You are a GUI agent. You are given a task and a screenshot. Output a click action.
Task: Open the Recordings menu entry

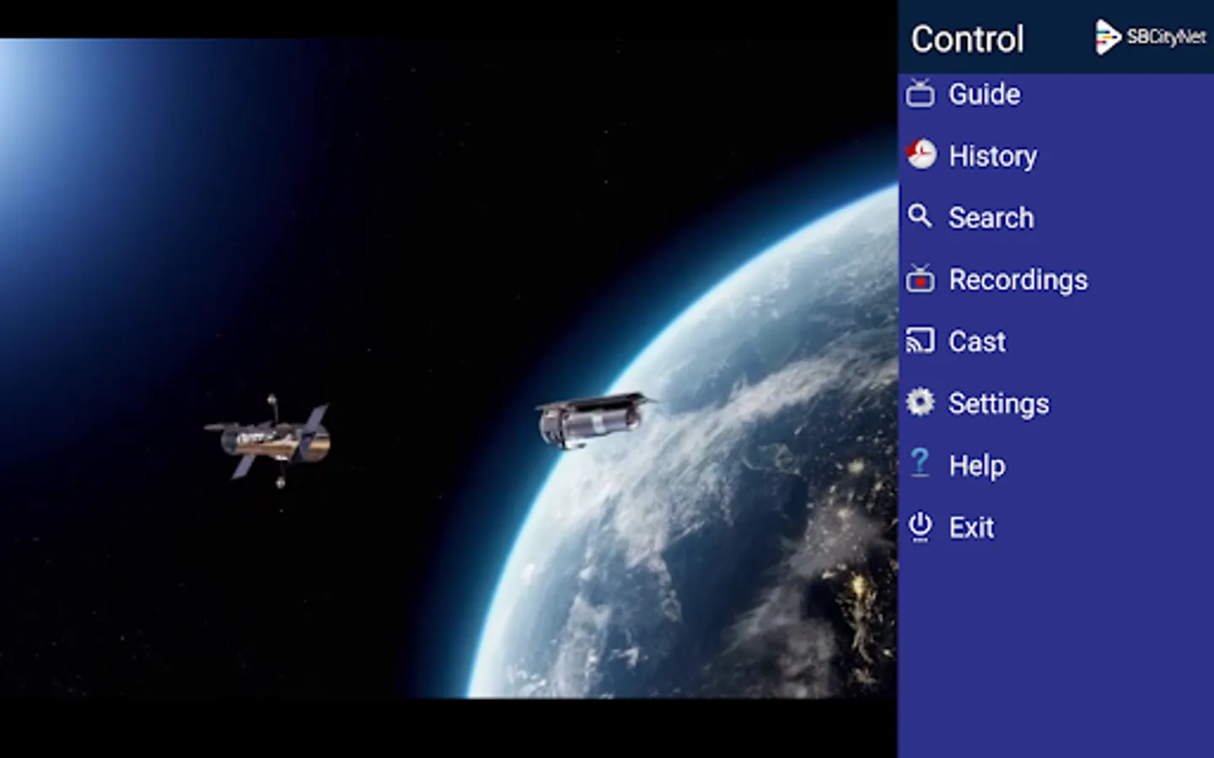[x=1056, y=279]
